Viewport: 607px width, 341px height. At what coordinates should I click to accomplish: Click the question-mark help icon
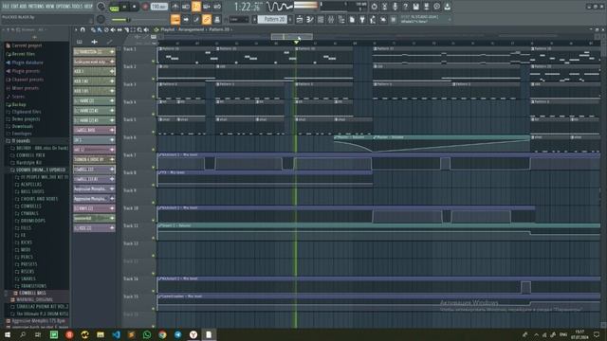coord(405,7)
